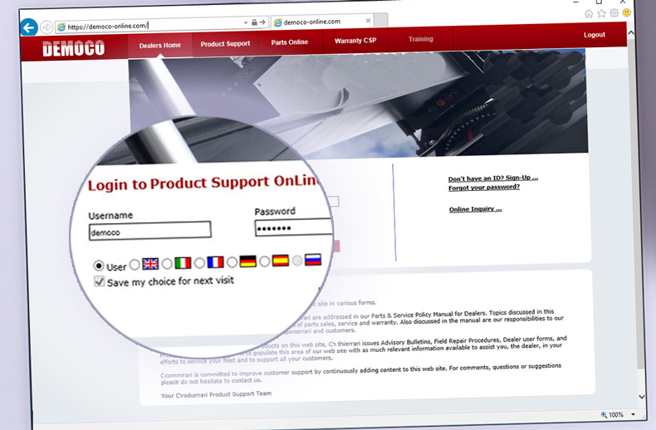This screenshot has width=656, height=430.
Task: Click into the Username input field
Action: point(149,232)
